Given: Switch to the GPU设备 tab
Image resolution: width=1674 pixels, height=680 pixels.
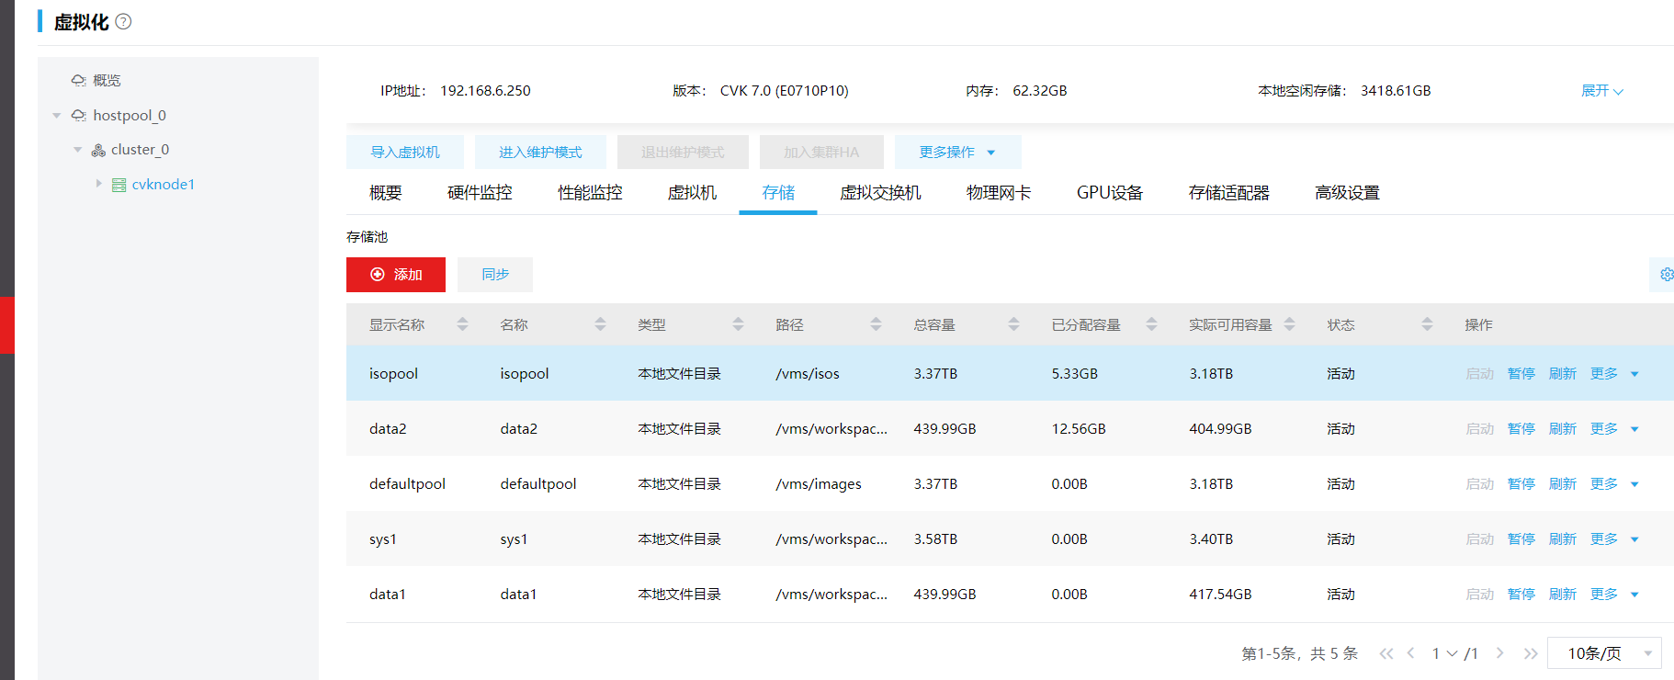Looking at the screenshot, I should tap(1110, 193).
